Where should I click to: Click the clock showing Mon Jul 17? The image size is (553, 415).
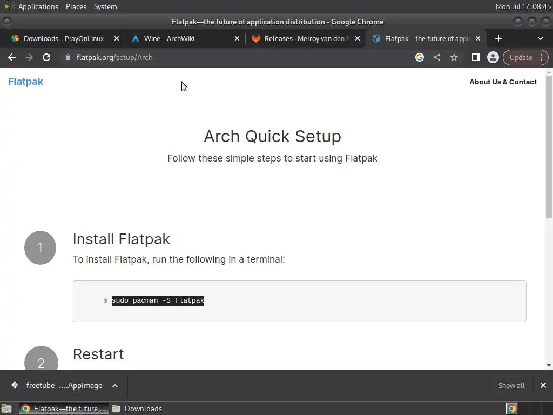[x=523, y=6]
